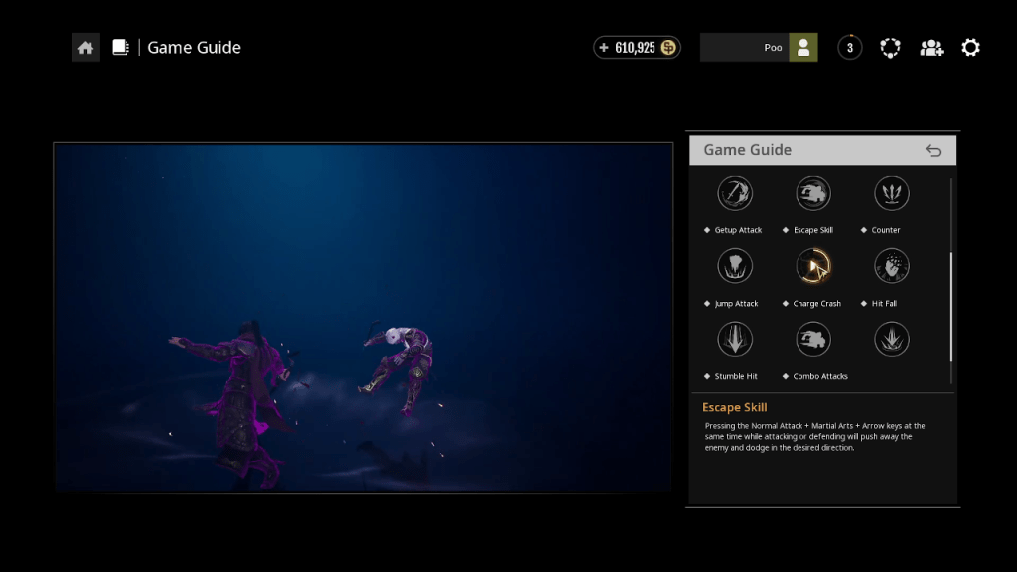
Task: Click the level 3 circle badge
Action: (850, 48)
